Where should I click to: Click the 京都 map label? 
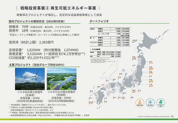(x=119, y=77)
